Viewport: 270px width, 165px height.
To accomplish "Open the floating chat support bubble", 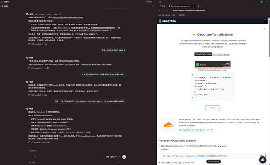I will (263, 160).
